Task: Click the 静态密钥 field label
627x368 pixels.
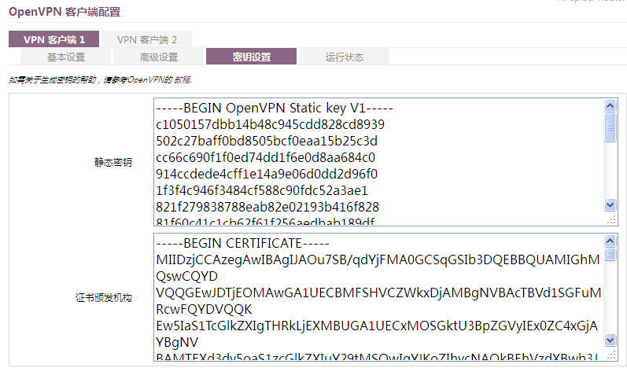Action: tap(112, 162)
